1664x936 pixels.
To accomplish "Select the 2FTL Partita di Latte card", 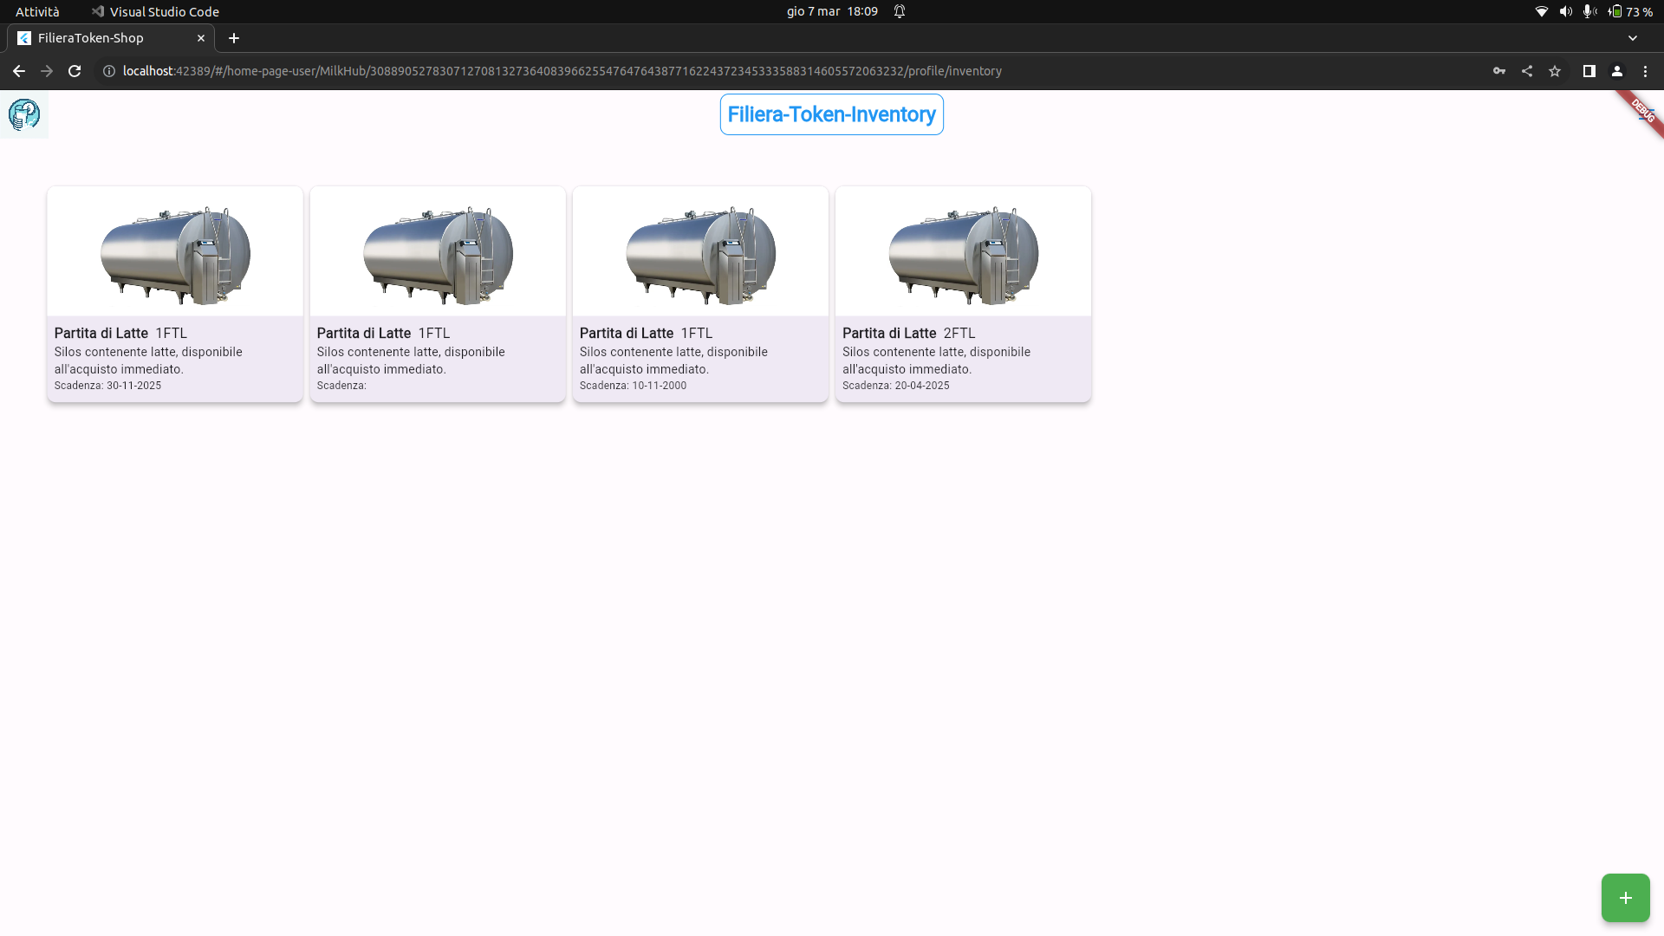I will 963,295.
